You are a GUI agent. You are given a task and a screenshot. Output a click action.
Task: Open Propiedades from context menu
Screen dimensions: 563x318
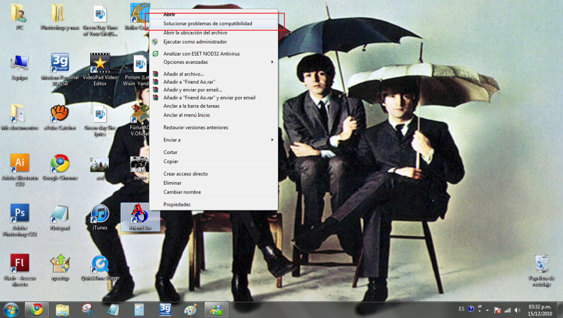[x=214, y=205]
